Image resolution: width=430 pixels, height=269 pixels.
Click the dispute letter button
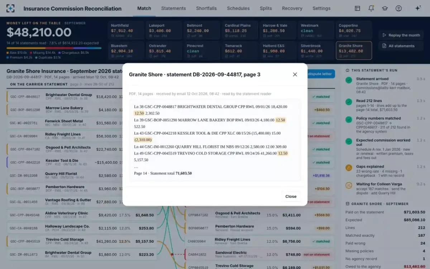[321, 74]
